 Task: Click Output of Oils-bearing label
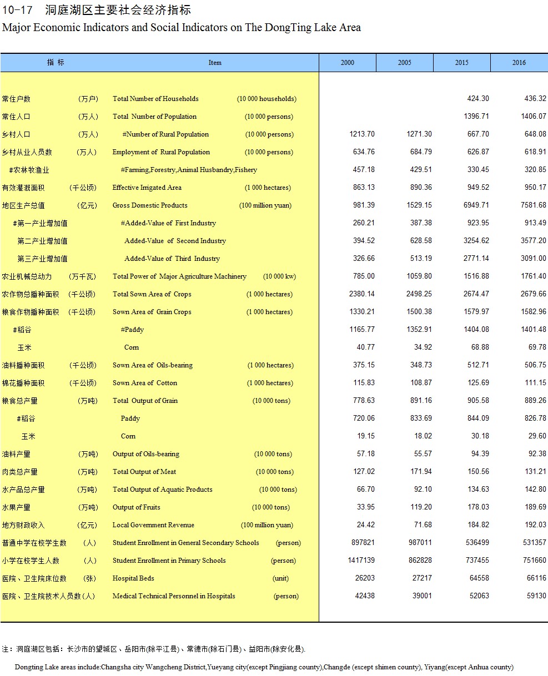(146, 454)
